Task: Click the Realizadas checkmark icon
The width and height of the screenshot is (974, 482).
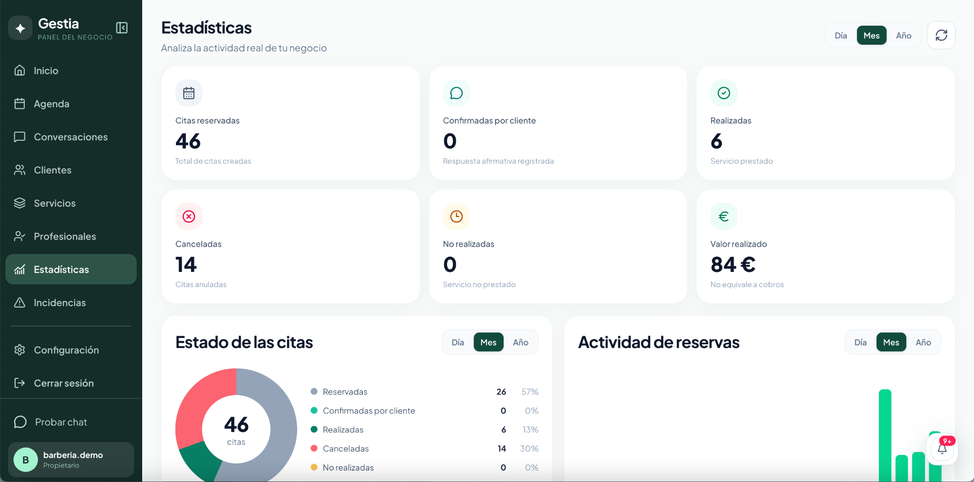Action: (724, 93)
